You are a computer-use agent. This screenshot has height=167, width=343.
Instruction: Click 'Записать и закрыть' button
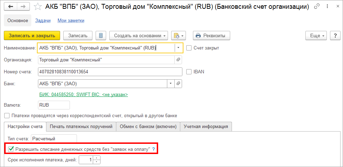32,35
